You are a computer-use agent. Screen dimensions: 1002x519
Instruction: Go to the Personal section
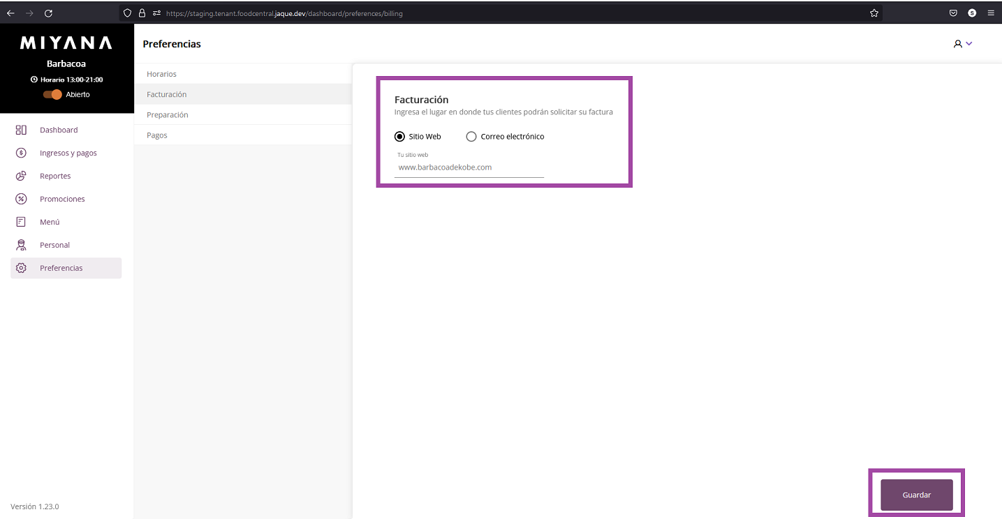(66, 245)
